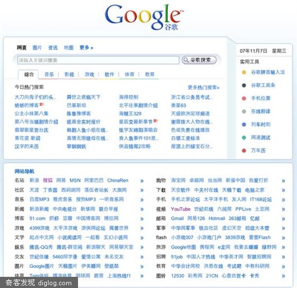Expand the 军事 row » arrow
Image resolution: width=297 pixels, height=288 pixels.
click(284, 228)
